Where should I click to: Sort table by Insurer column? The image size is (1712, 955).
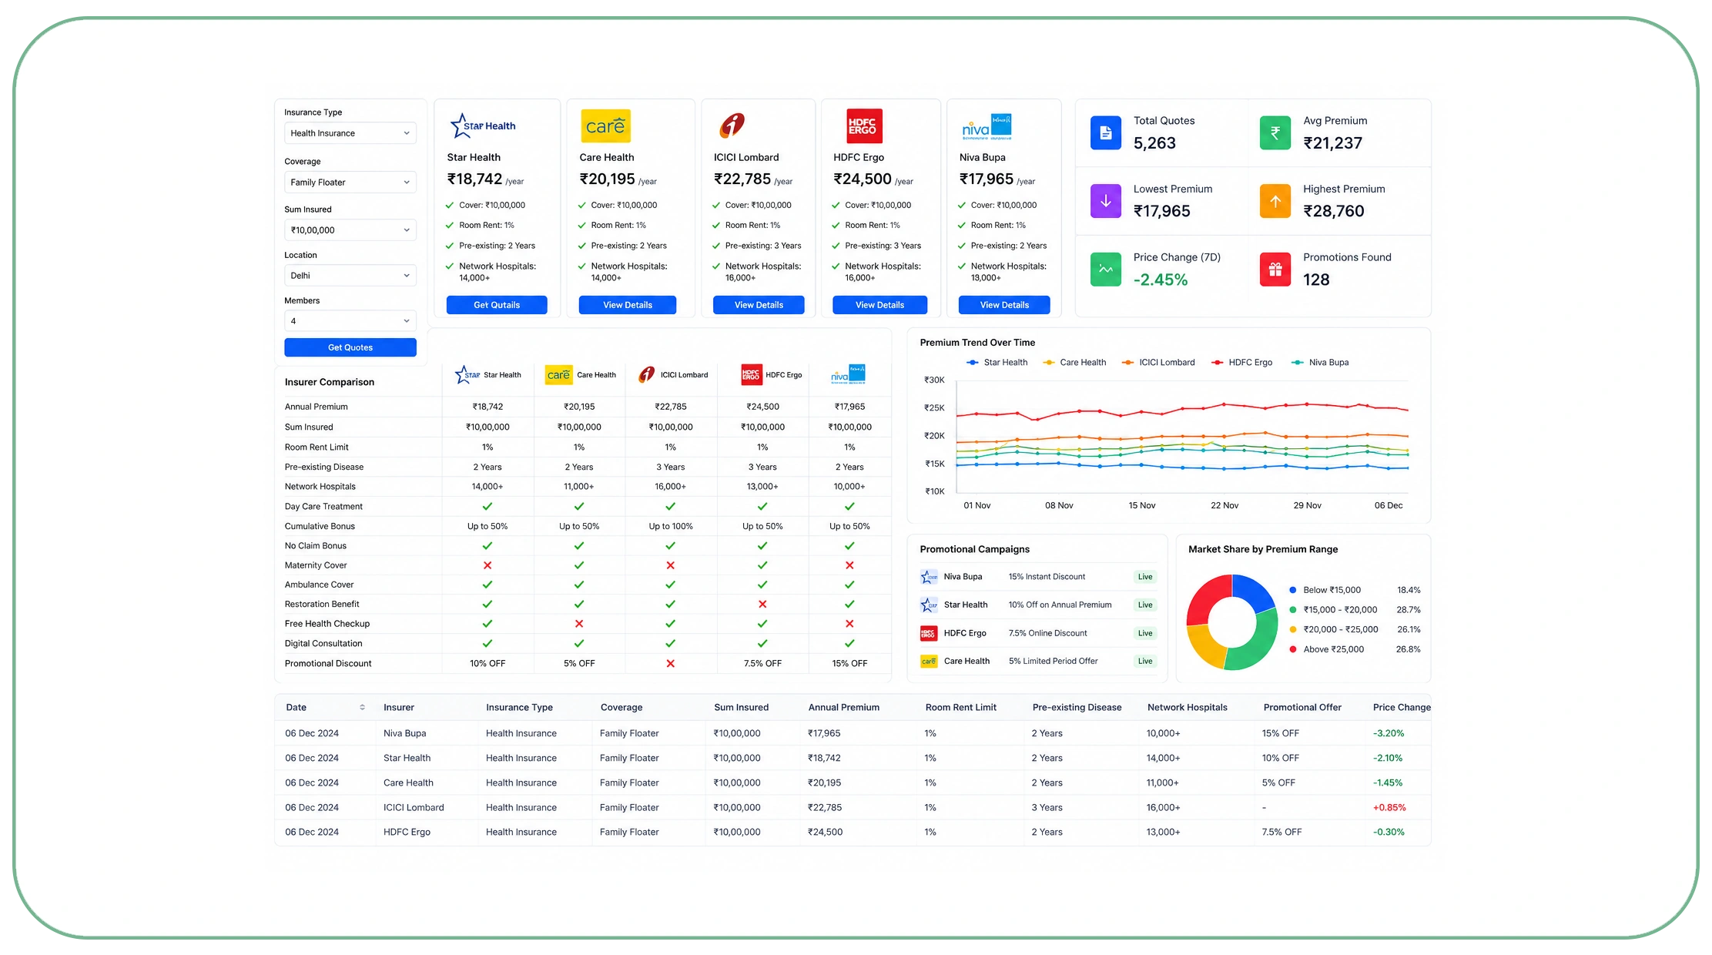[399, 708]
